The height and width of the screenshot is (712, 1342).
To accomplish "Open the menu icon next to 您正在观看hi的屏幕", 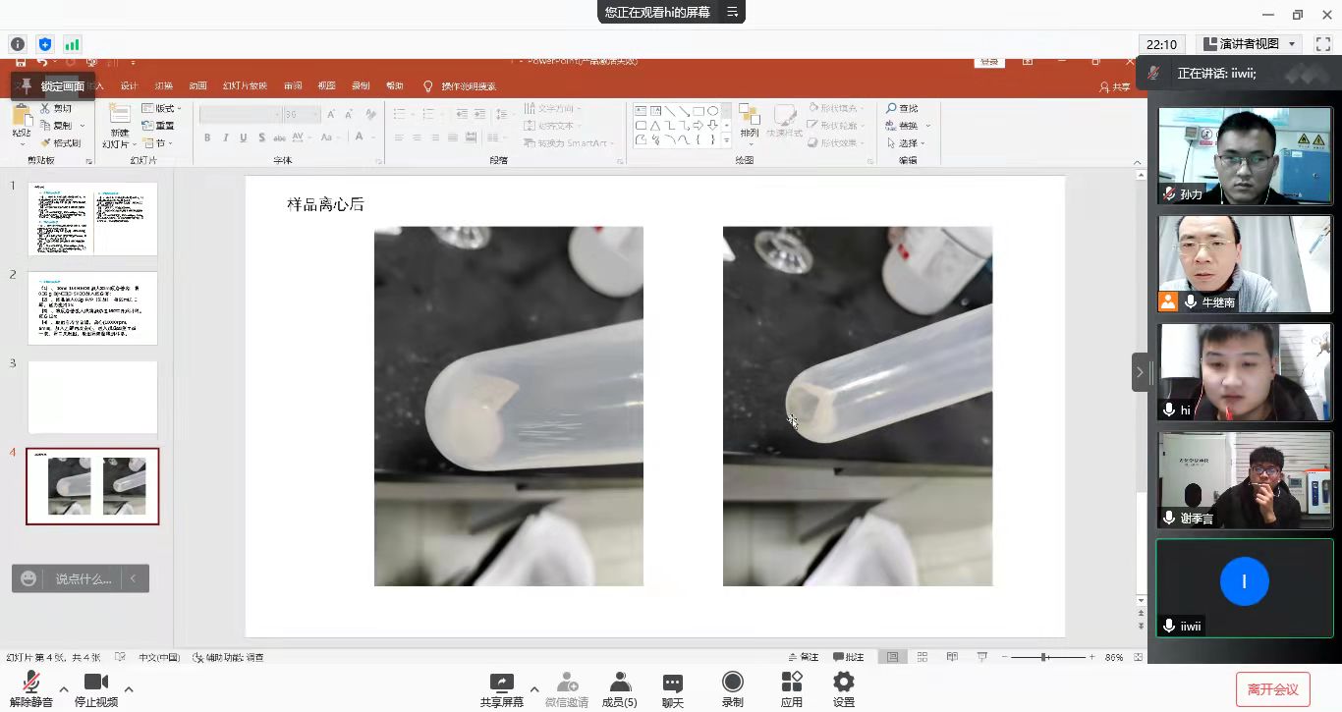I will click(732, 12).
